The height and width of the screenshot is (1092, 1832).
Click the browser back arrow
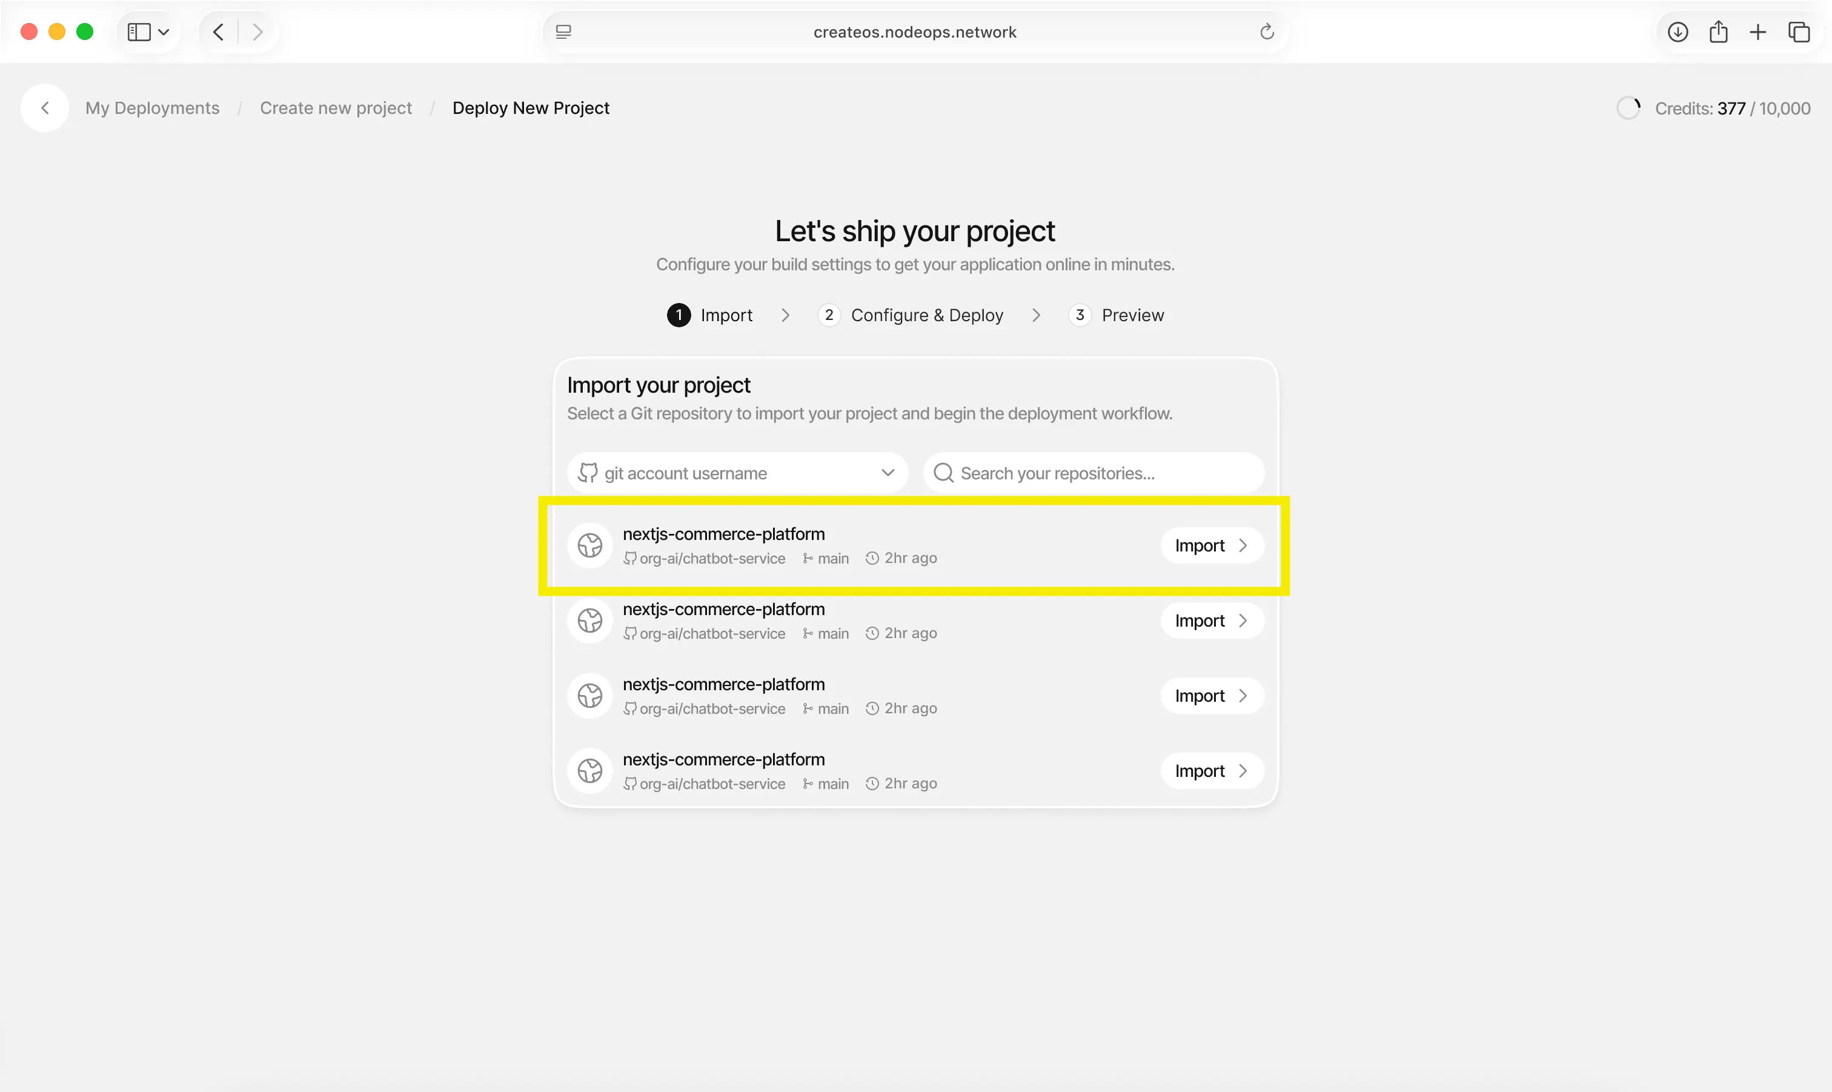219,32
